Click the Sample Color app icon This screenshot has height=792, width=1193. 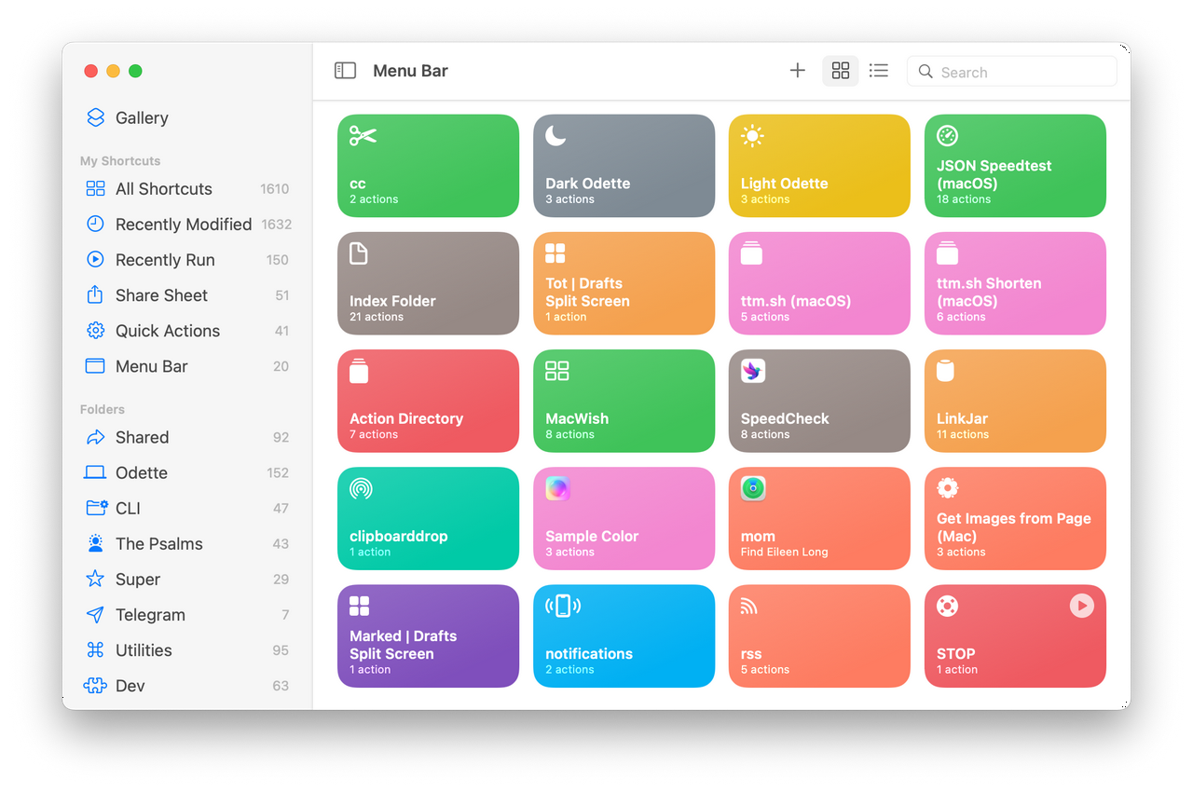[557, 488]
